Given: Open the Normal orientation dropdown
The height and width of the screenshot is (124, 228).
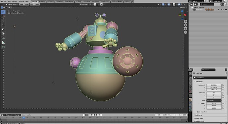Looking at the screenshot, I should pos(84,4).
